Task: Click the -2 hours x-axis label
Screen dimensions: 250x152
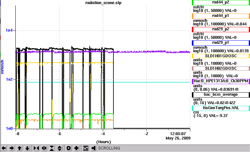Action: (146, 134)
